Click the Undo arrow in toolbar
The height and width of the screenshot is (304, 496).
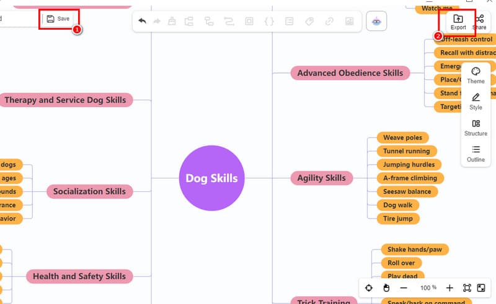click(x=143, y=21)
